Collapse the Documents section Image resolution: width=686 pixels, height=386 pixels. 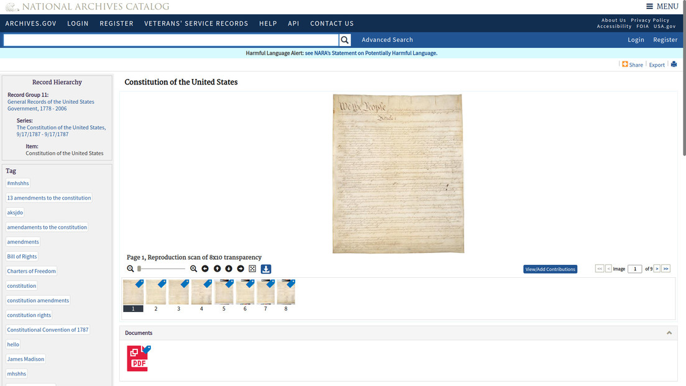pyautogui.click(x=669, y=333)
